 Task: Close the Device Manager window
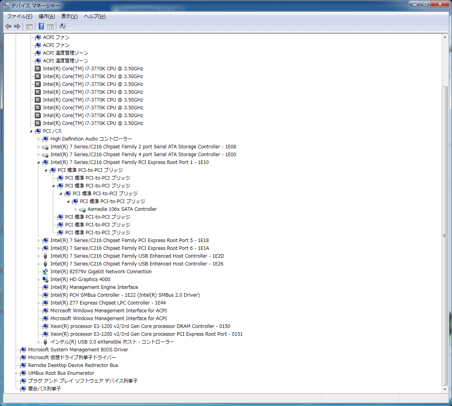[440, 4]
